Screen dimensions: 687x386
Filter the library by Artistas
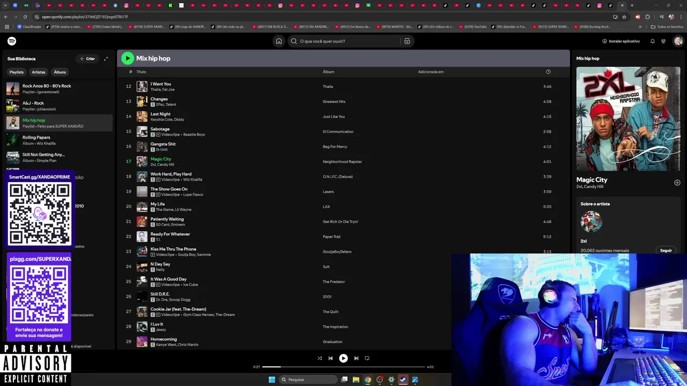coord(39,72)
